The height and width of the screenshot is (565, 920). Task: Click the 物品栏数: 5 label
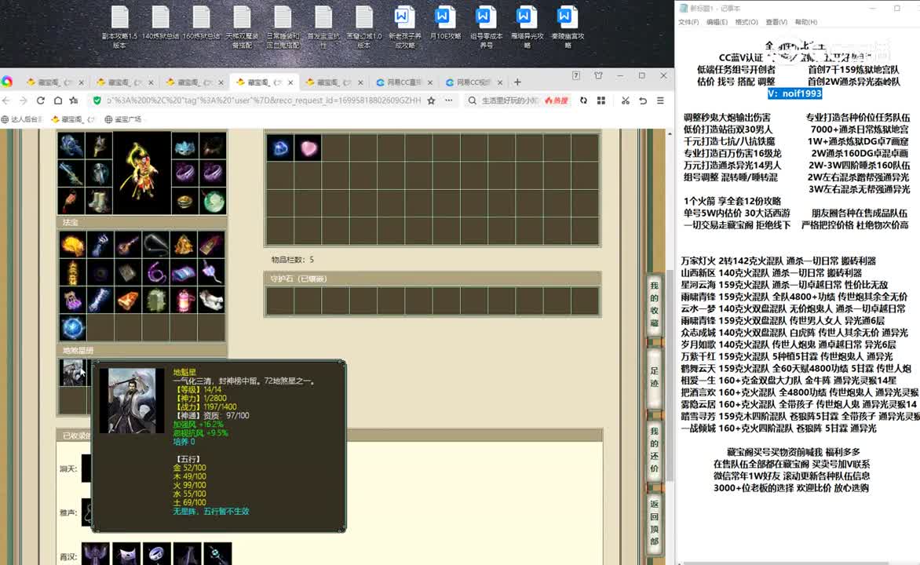click(293, 259)
